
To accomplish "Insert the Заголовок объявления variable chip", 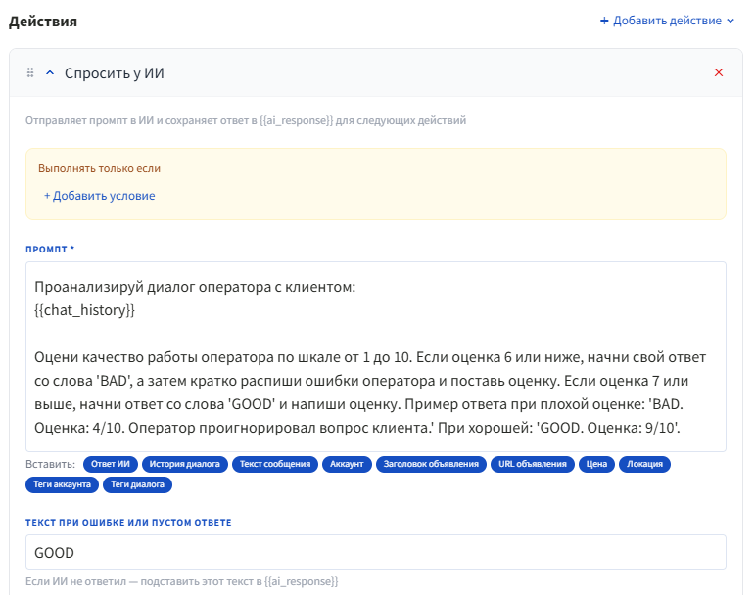I will click(431, 464).
